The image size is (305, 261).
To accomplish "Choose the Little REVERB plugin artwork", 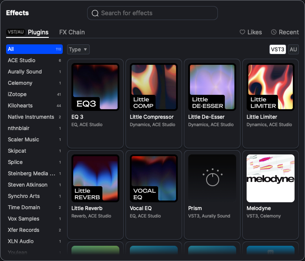I will [95, 178].
